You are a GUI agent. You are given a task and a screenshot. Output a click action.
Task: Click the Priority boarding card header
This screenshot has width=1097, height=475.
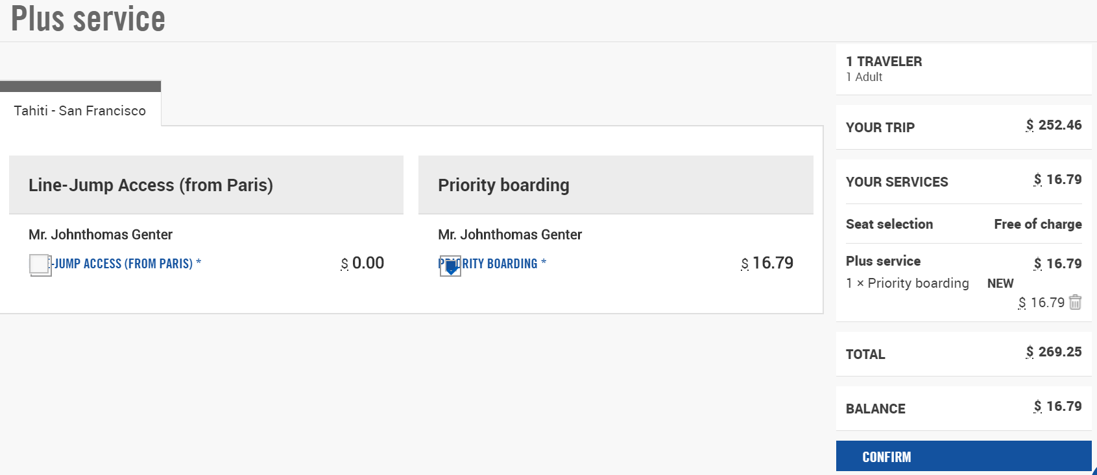(615, 185)
